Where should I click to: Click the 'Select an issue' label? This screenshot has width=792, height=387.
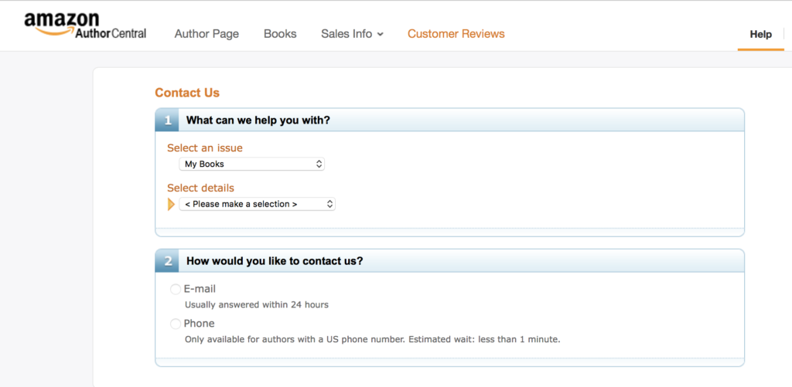(x=210, y=148)
